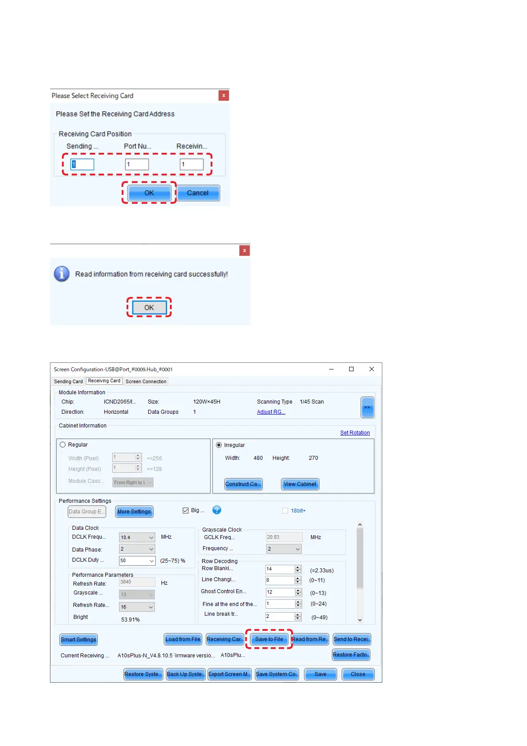Click the blue double-arrow expand button
Viewport: 527px width, 746px height.
tap(367, 408)
